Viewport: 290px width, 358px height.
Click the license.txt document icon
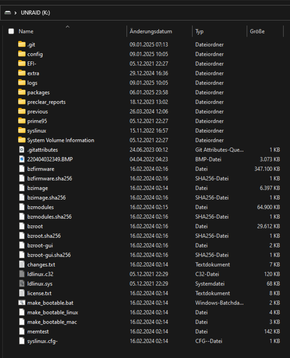(21, 293)
